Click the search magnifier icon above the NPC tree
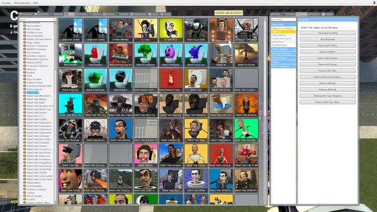The height and width of the screenshot is (212, 377). (x=54, y=19)
